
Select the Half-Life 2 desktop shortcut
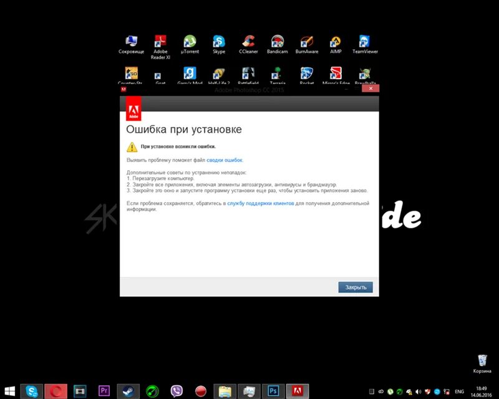click(x=219, y=75)
